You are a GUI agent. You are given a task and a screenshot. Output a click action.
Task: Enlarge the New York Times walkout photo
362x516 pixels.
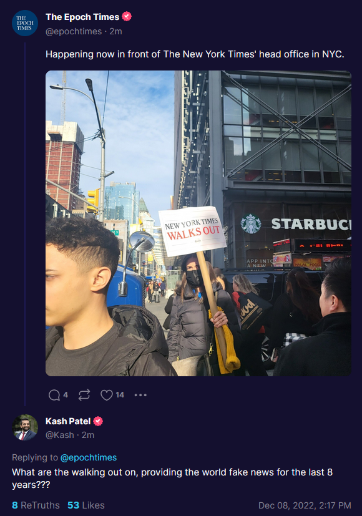click(198, 223)
